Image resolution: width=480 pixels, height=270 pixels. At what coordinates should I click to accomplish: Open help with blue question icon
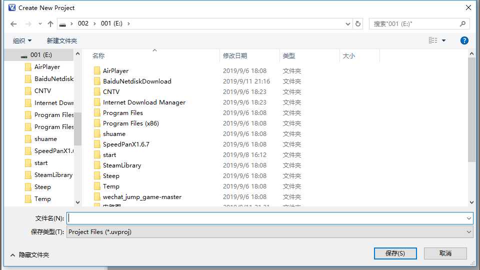(464, 40)
